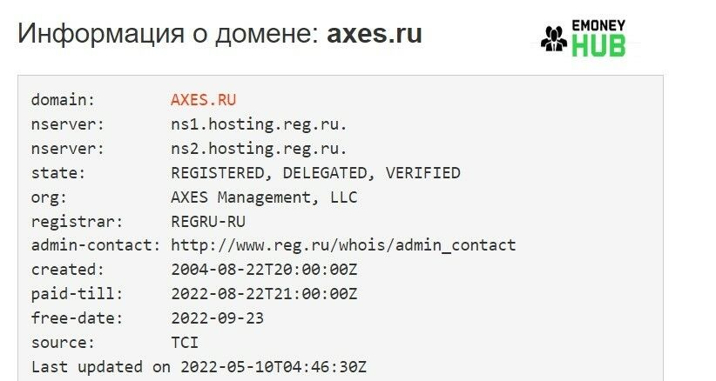Click the domain: field label
The image size is (716, 381).
pyautogui.click(x=63, y=100)
